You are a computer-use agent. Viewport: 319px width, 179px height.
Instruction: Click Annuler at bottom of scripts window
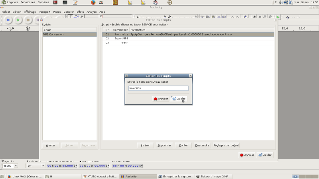tap(247, 155)
